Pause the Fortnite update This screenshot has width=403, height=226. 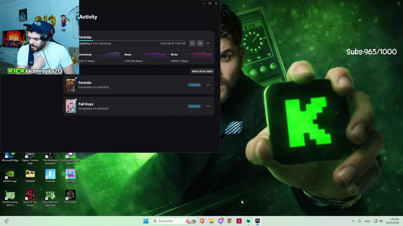click(x=192, y=43)
